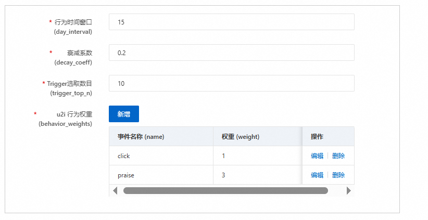
Task: Select the praise event name cell
Action: [126, 175]
